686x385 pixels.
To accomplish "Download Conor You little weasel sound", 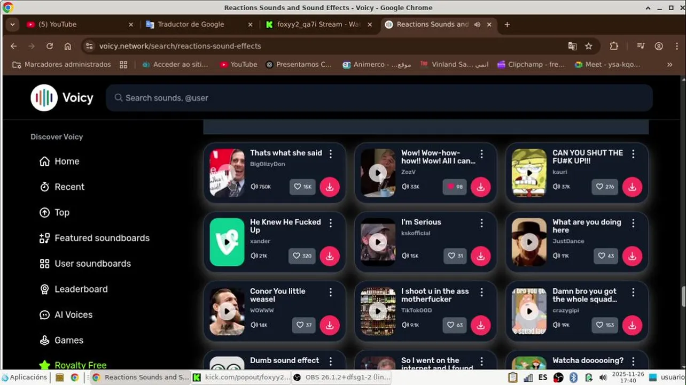I will (x=330, y=325).
